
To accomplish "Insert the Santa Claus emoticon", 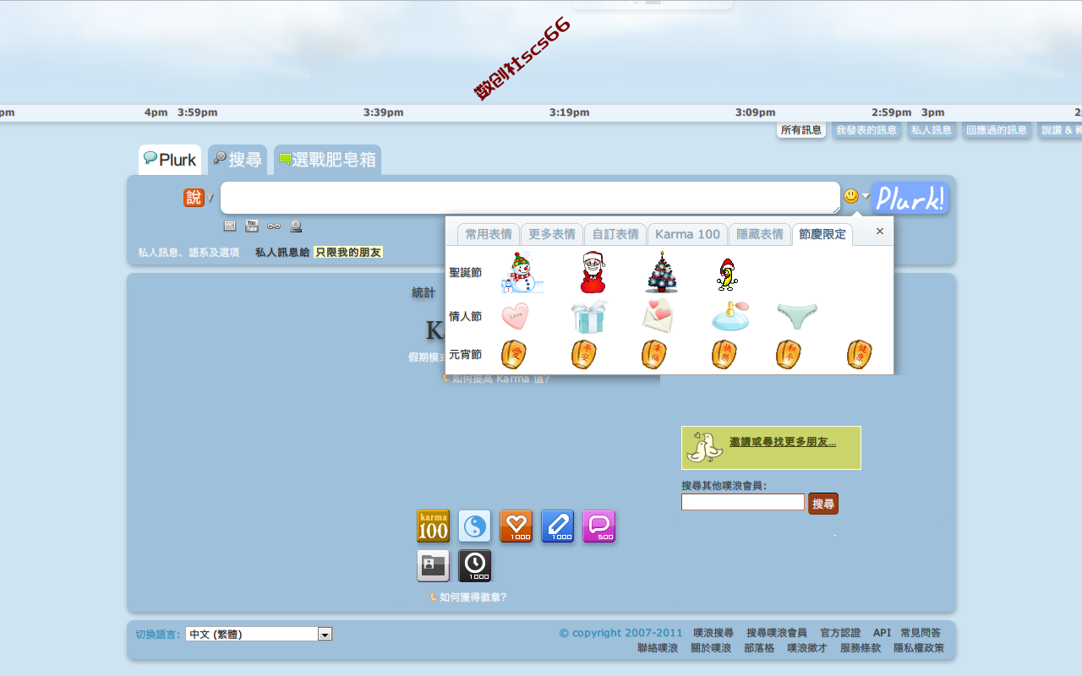I will click(x=593, y=272).
